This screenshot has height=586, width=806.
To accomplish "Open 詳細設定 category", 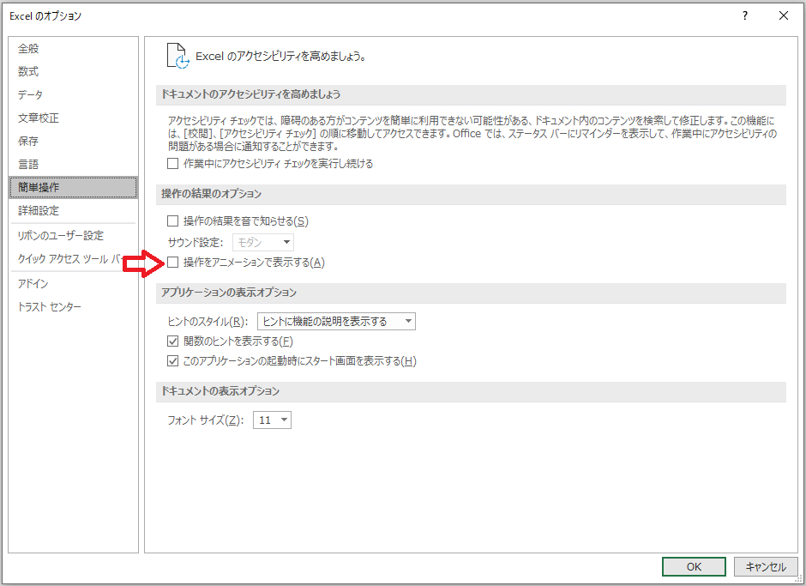I will pyautogui.click(x=74, y=210).
